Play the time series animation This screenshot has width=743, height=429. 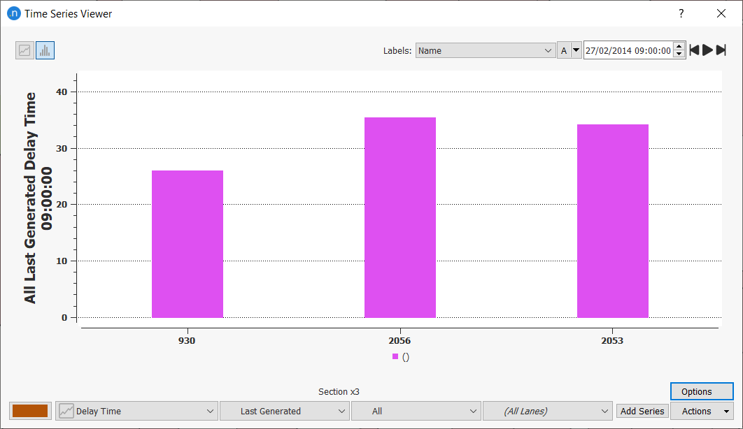click(x=707, y=50)
